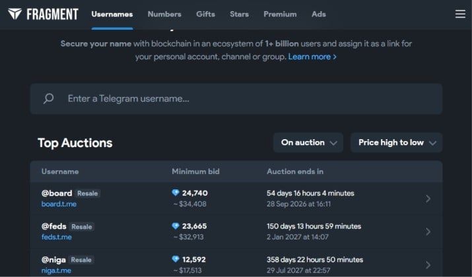Click the TON diamond icon beside 24,740
Viewport: 472px width, 277px height.
tap(176, 193)
